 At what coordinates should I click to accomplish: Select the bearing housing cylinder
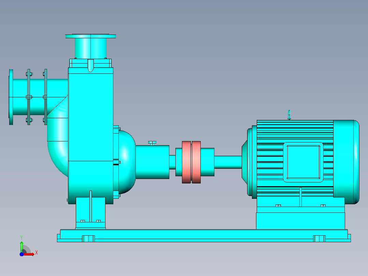pyautogui.click(x=152, y=162)
